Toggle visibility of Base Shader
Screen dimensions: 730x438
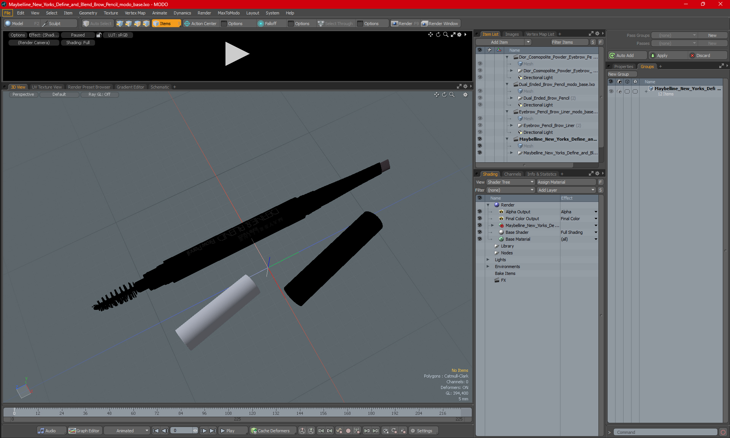(480, 232)
